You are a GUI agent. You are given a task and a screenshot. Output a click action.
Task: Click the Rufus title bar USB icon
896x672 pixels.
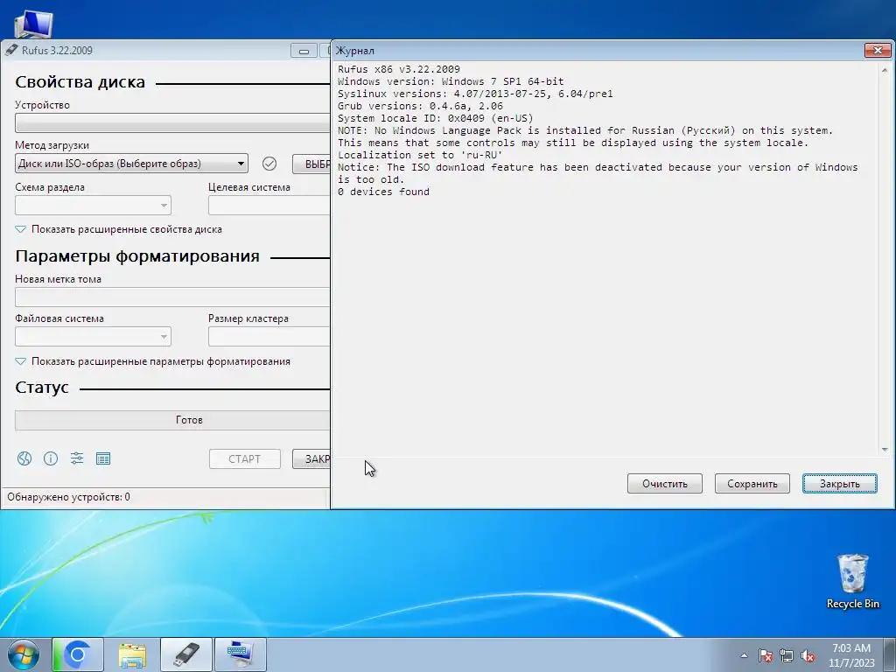click(11, 50)
